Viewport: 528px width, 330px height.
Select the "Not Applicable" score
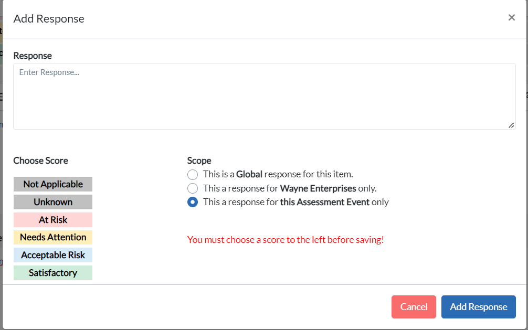tap(52, 184)
